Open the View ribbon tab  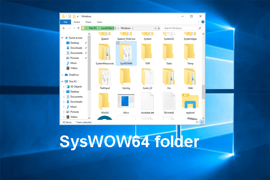99,22
